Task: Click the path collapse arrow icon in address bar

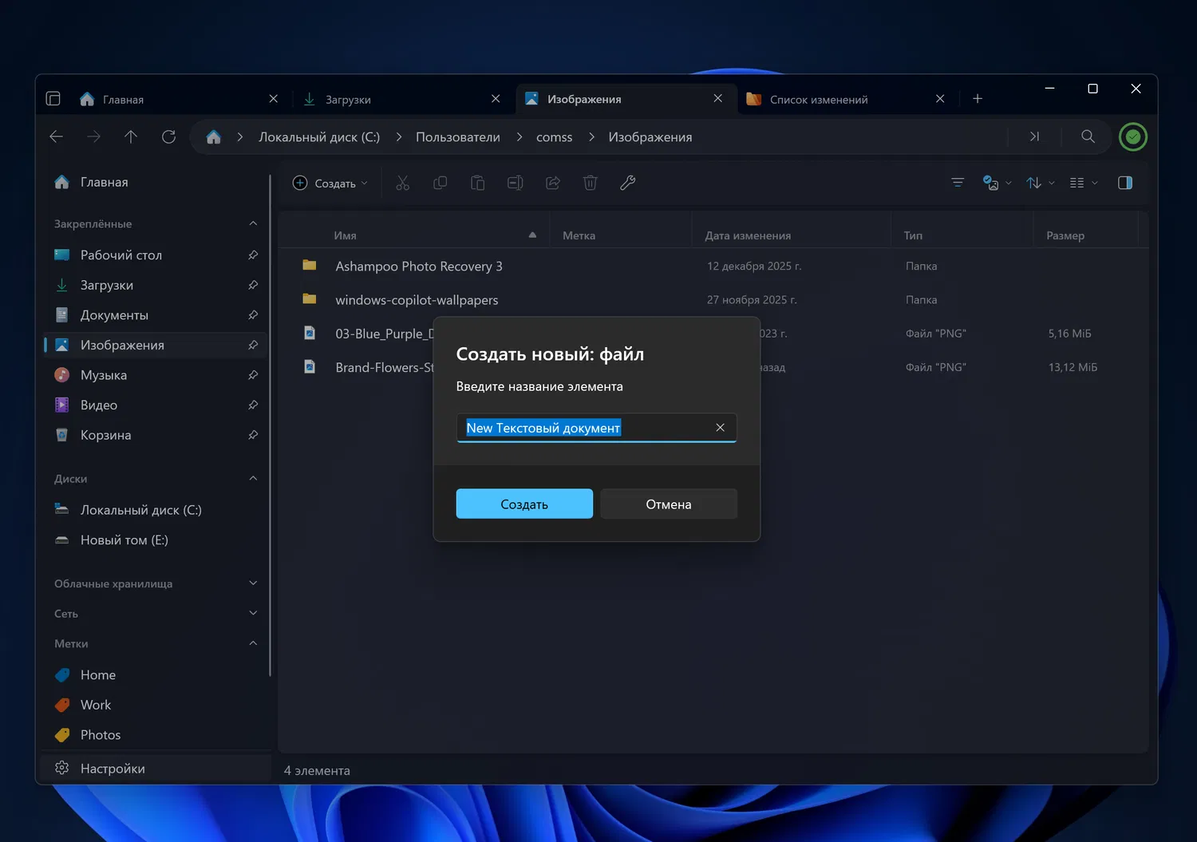Action: 1034,136
